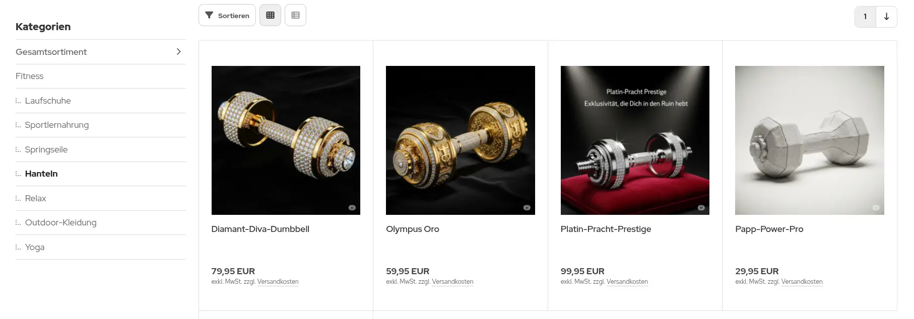Select the Sportlernahrung subcategory
Image resolution: width=914 pixels, height=319 pixels.
(x=57, y=125)
